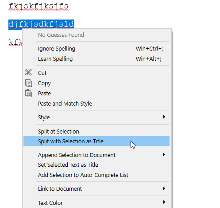Click the highlighted word djfkjsdkfjsld
Image resolution: width=220 pixels, height=208 pixels.
coord(41,24)
